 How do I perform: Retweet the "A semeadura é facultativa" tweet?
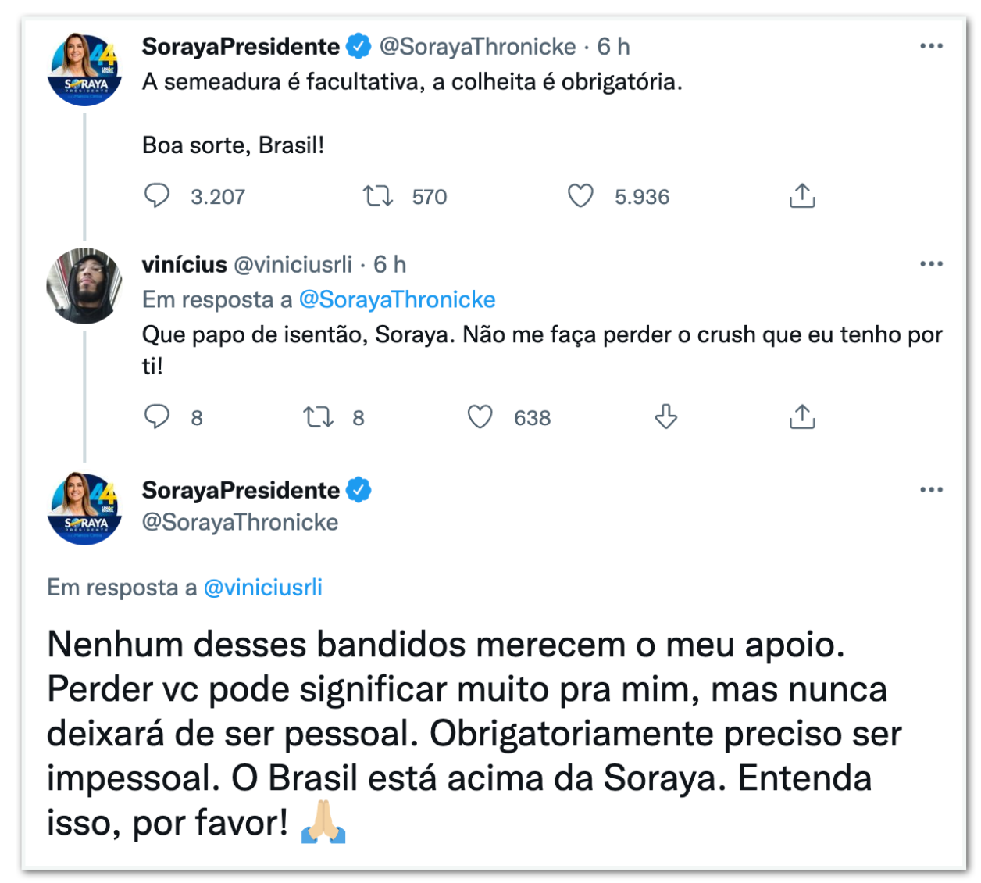(378, 195)
